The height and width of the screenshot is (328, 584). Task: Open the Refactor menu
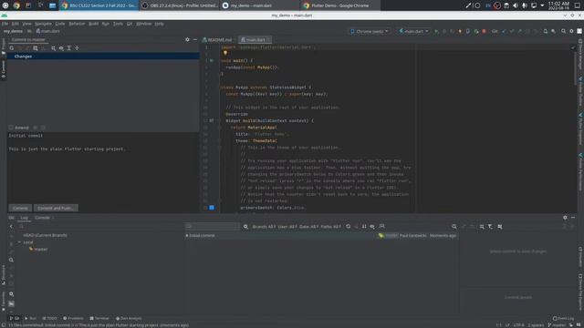point(77,24)
